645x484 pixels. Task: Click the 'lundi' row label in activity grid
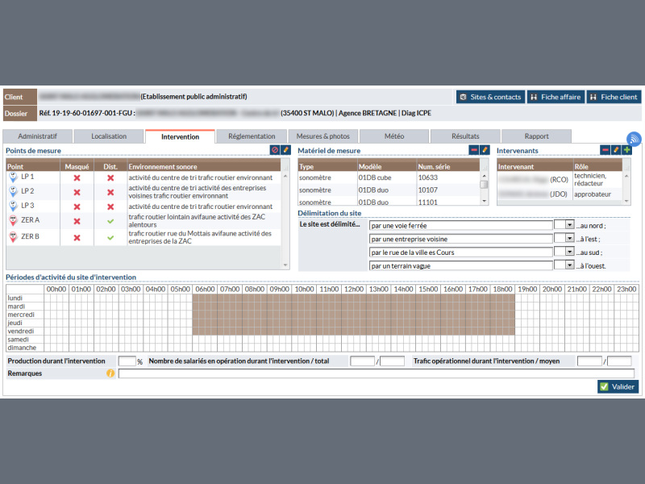pos(15,298)
